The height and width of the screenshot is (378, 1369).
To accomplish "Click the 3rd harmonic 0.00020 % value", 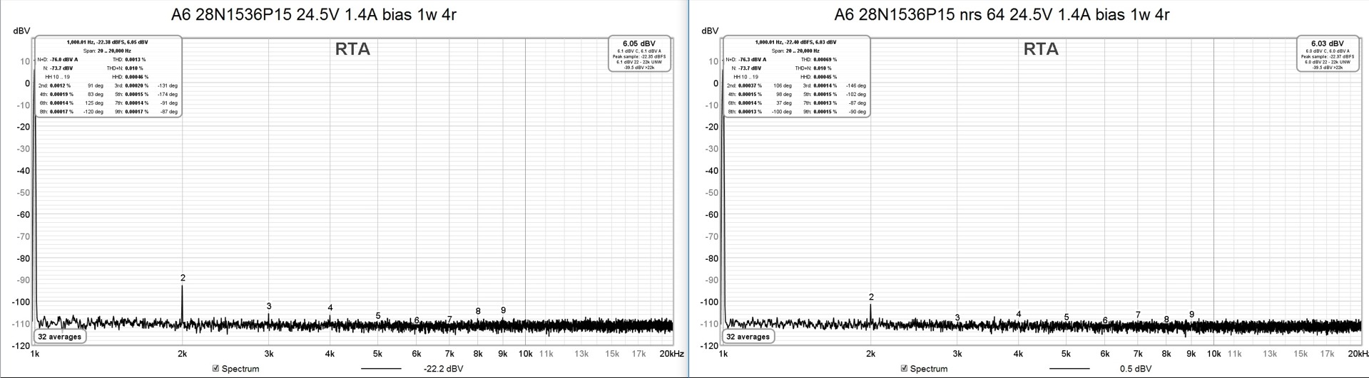I will pos(136,85).
